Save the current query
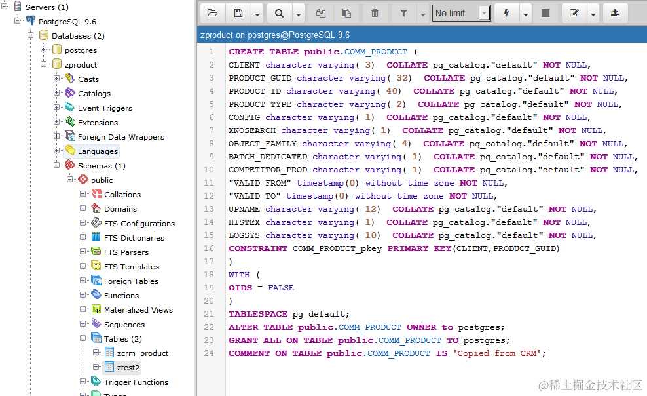647x396 pixels. pos(237,12)
